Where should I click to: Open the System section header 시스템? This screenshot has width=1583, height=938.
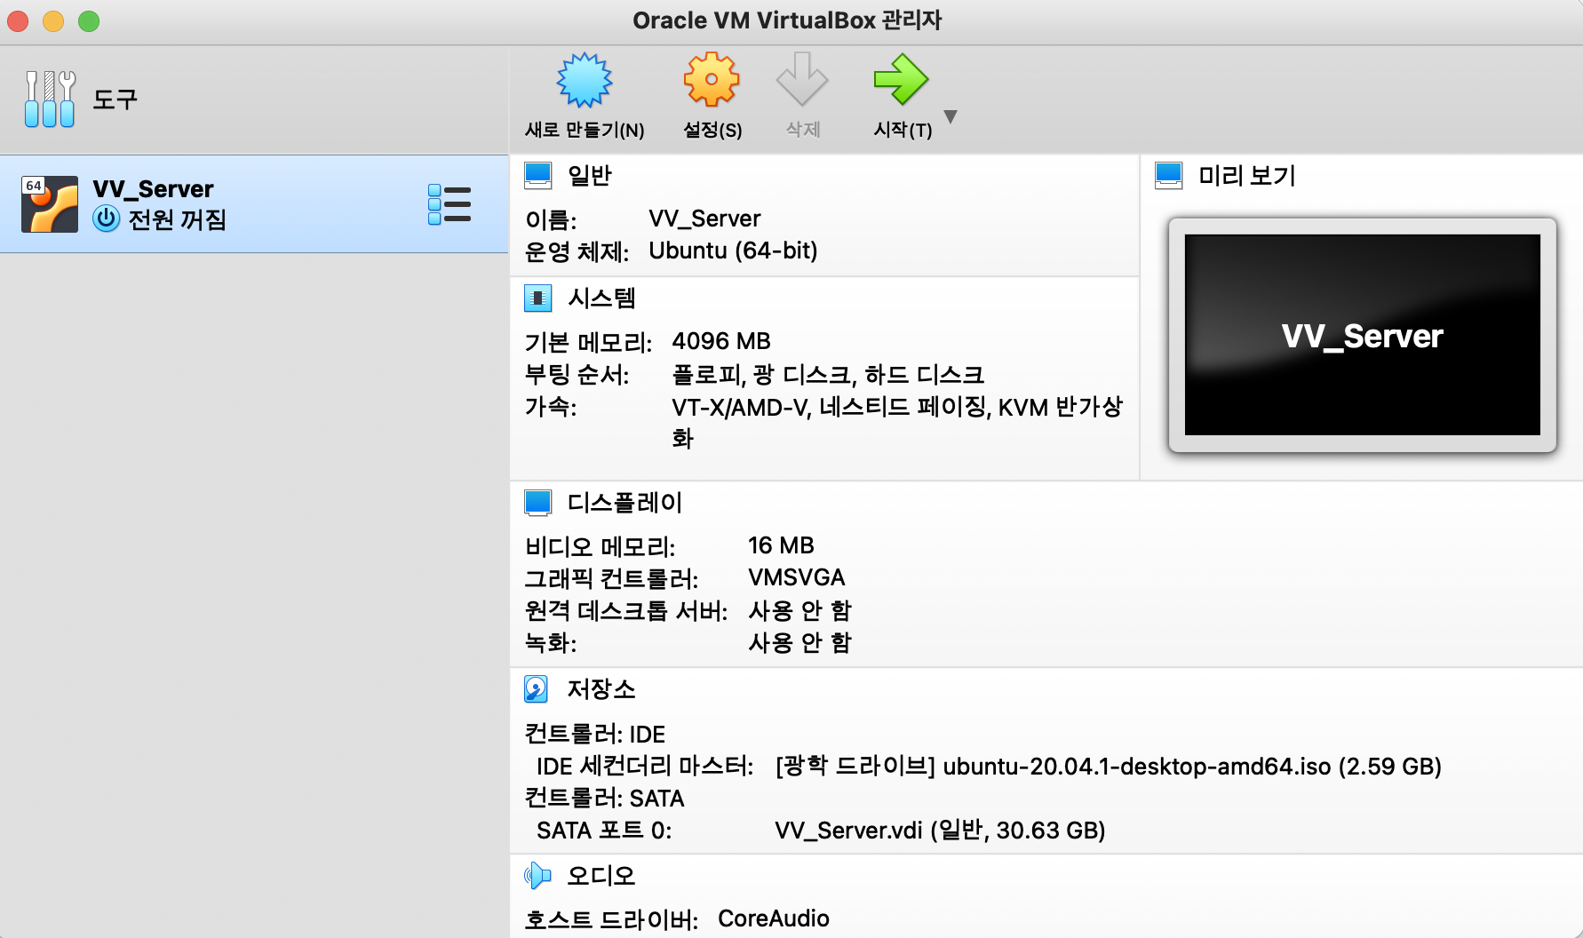(x=602, y=298)
